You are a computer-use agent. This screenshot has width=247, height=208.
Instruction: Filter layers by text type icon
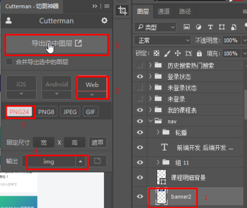[210, 27]
